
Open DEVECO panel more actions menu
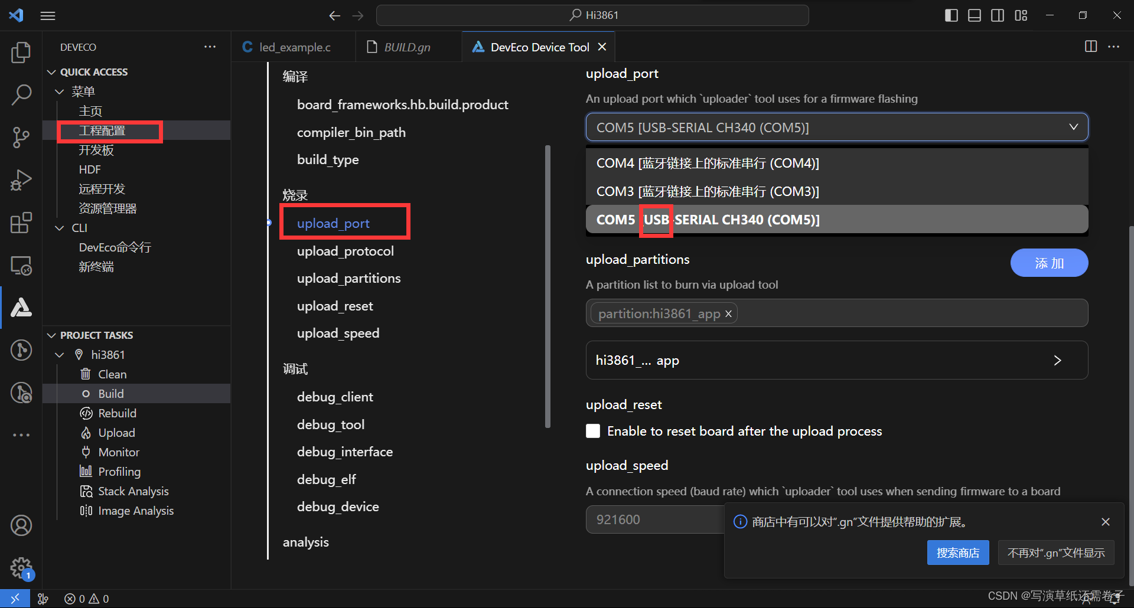(x=210, y=47)
